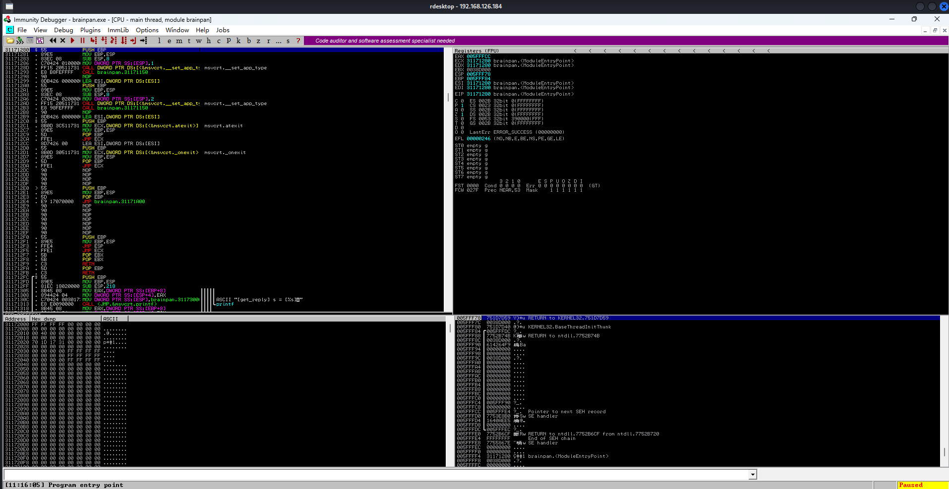Open the CPU window with 'c' button
Screen dimensions: 949x489
219,41
